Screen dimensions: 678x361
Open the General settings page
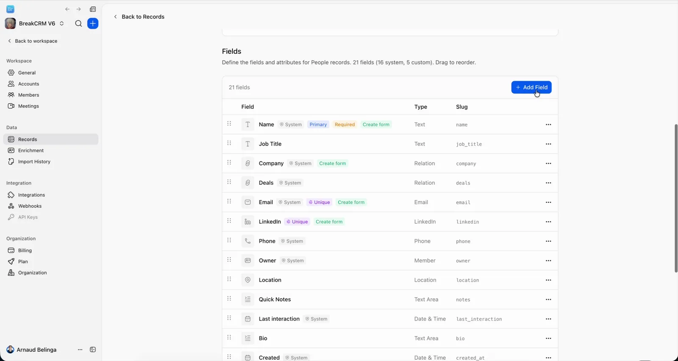coord(50,72)
